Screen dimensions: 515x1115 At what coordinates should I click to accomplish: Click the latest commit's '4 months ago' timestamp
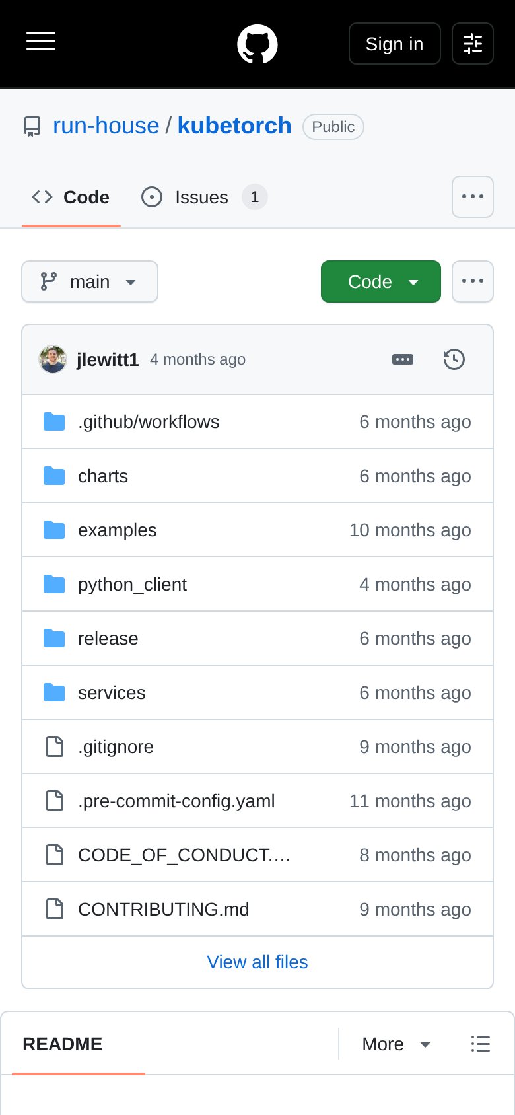tap(197, 359)
